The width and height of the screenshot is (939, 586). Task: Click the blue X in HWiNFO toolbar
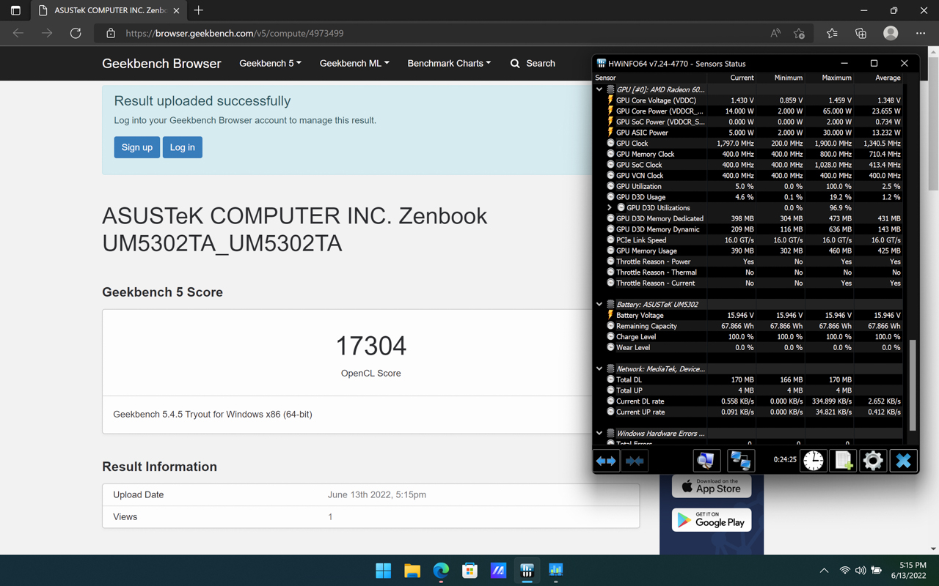click(903, 461)
